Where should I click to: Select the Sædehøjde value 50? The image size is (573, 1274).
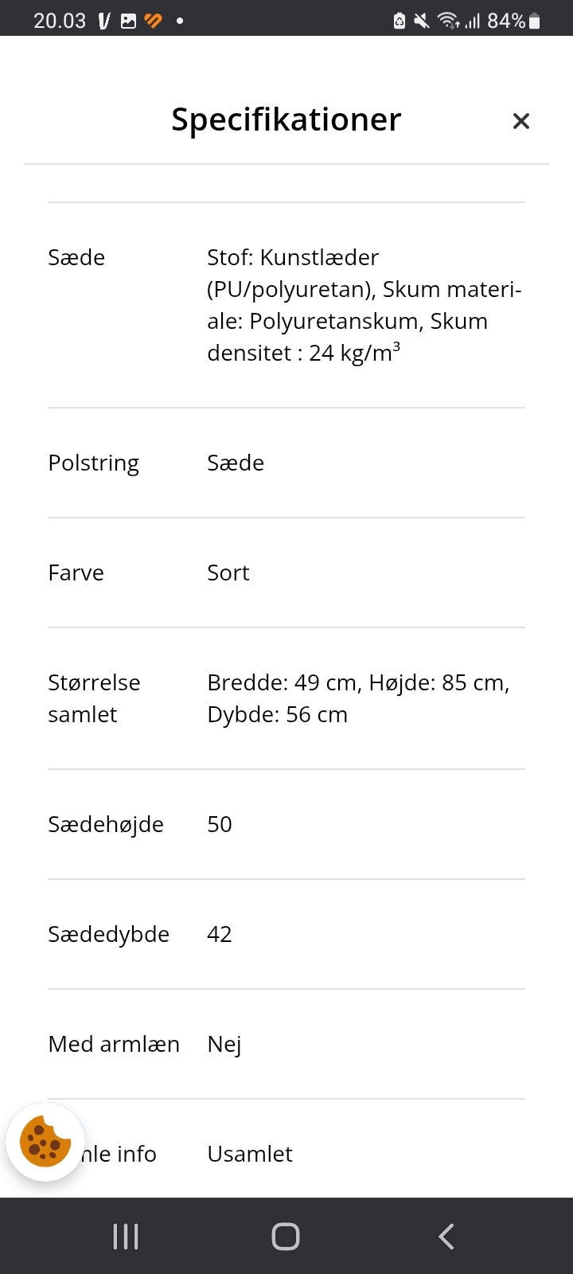pyautogui.click(x=219, y=824)
